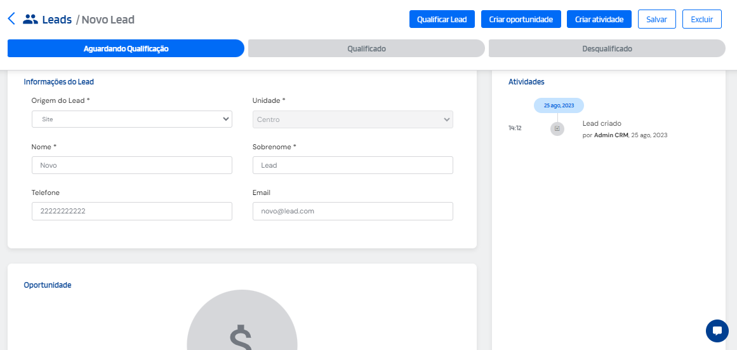Open the Leads breadcrumb link
This screenshot has height=350, width=737.
pos(57,20)
